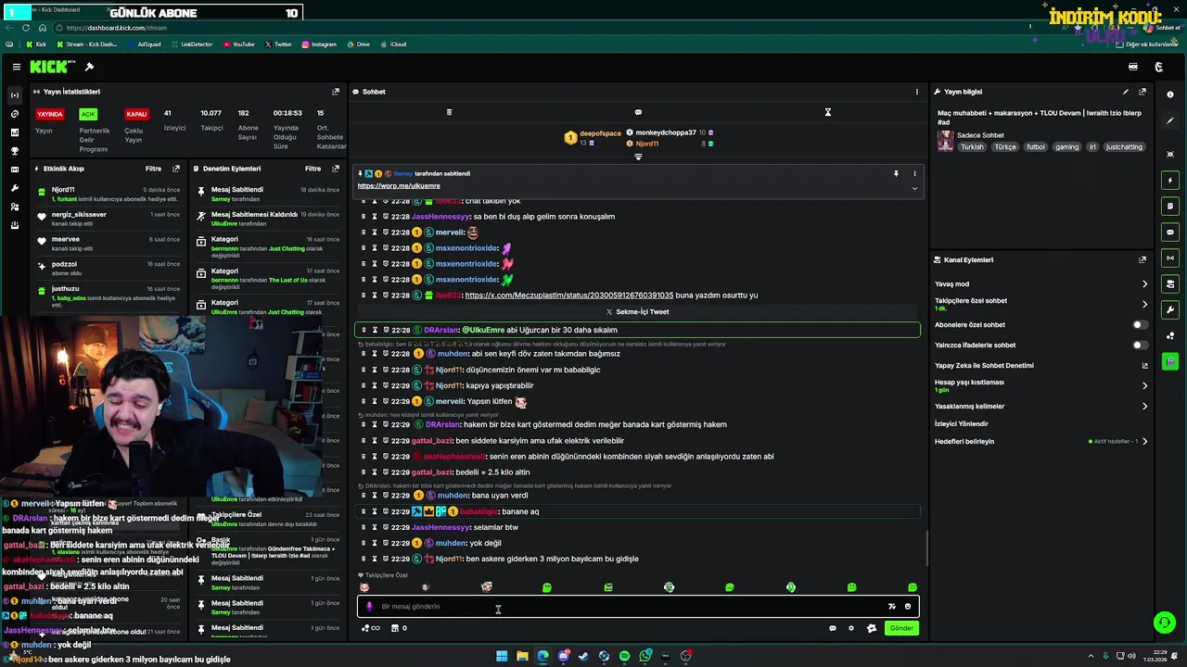Pop out the Etkinlik Akışı panel

pos(176,169)
